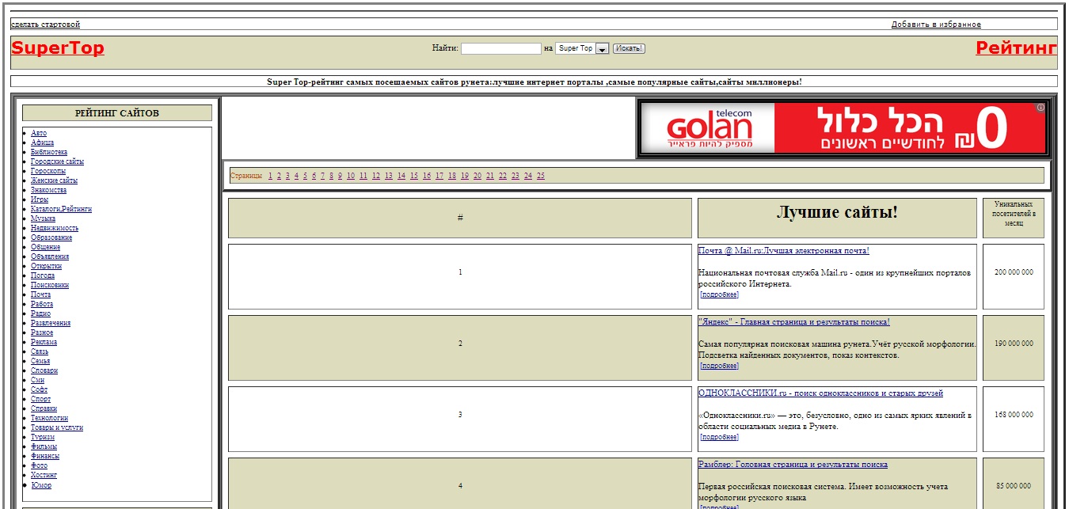Open the Технологии category
Image resolution: width=1069 pixels, height=509 pixels.
click(x=50, y=418)
